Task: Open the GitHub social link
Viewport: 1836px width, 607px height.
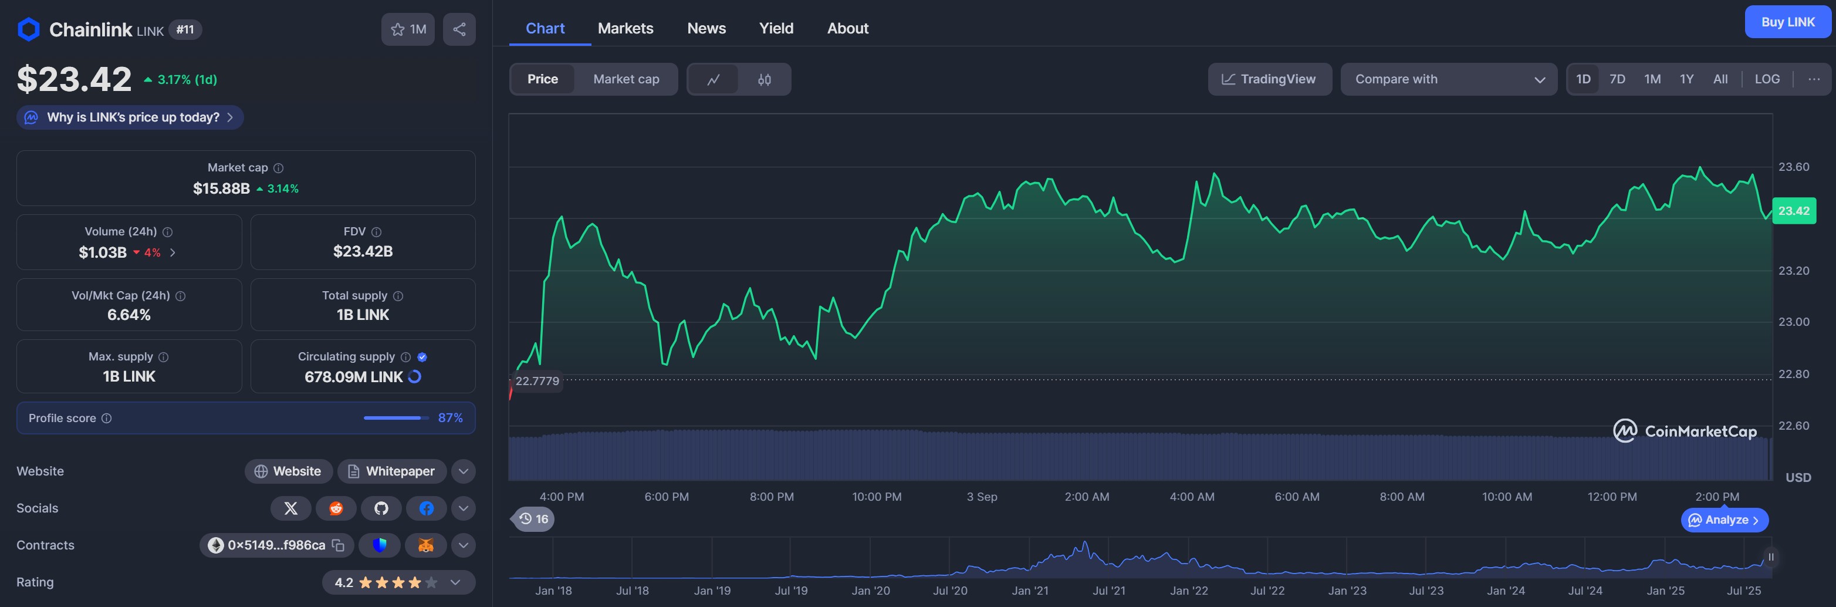Action: click(381, 508)
